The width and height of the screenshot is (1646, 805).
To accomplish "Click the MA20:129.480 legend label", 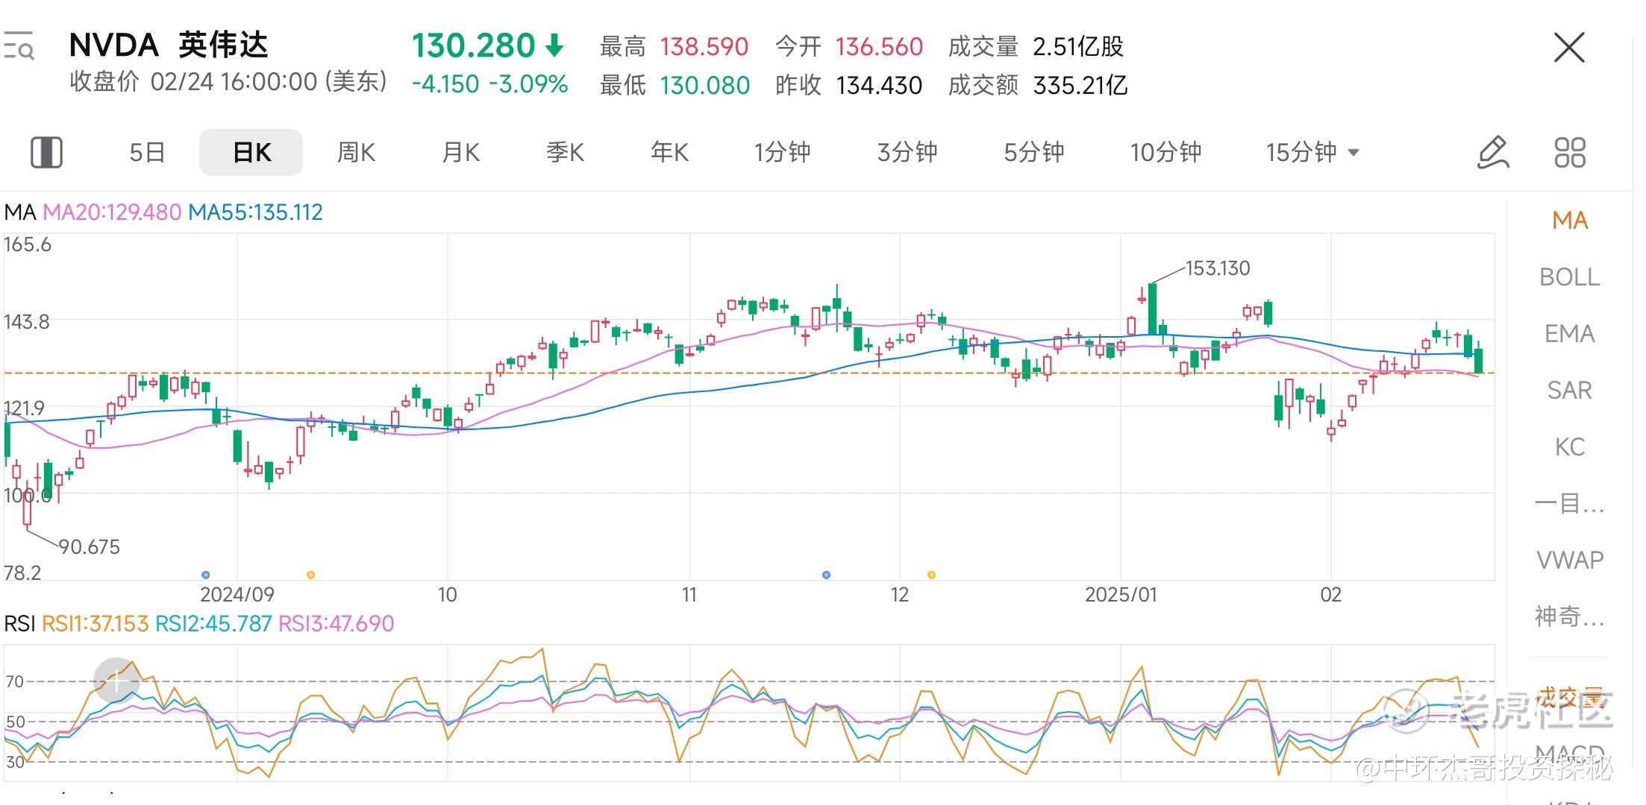I will [x=112, y=212].
